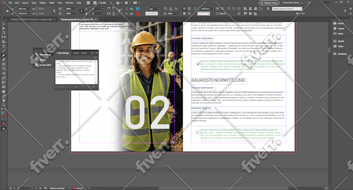This screenshot has width=353, height=190.
Task: Open the rotation angle dropdown
Action: point(103,8)
